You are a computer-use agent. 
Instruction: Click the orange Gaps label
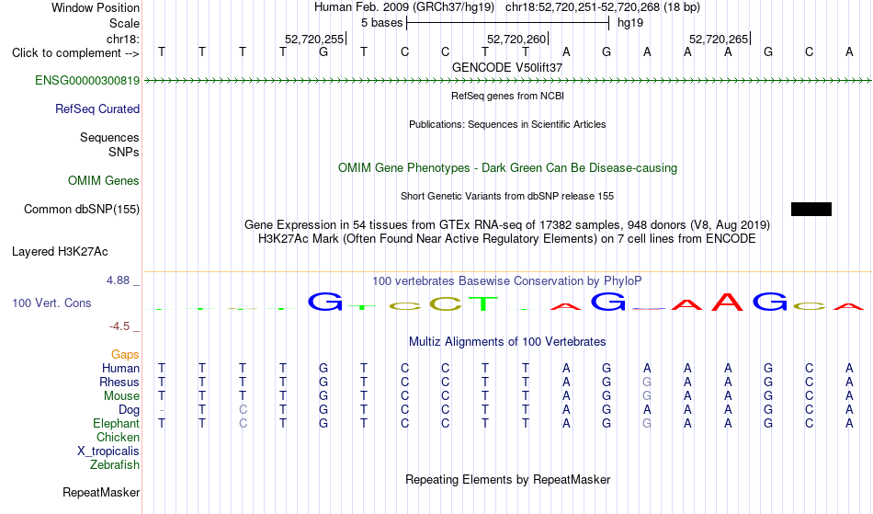point(125,354)
